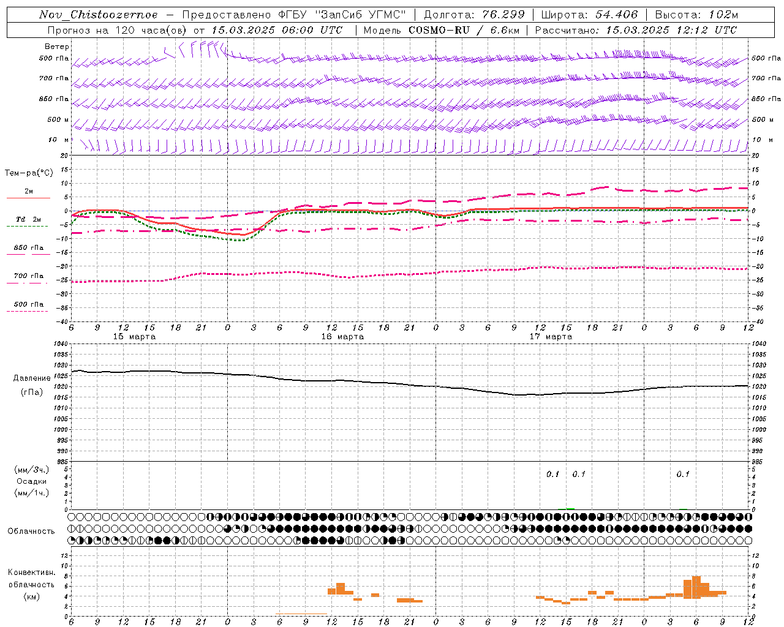The height and width of the screenshot is (627, 784).
Task: Click the Широта: 54.406 value
Action: (589, 15)
